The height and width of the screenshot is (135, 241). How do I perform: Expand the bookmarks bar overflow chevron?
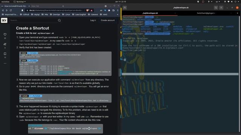tap(117, 15)
